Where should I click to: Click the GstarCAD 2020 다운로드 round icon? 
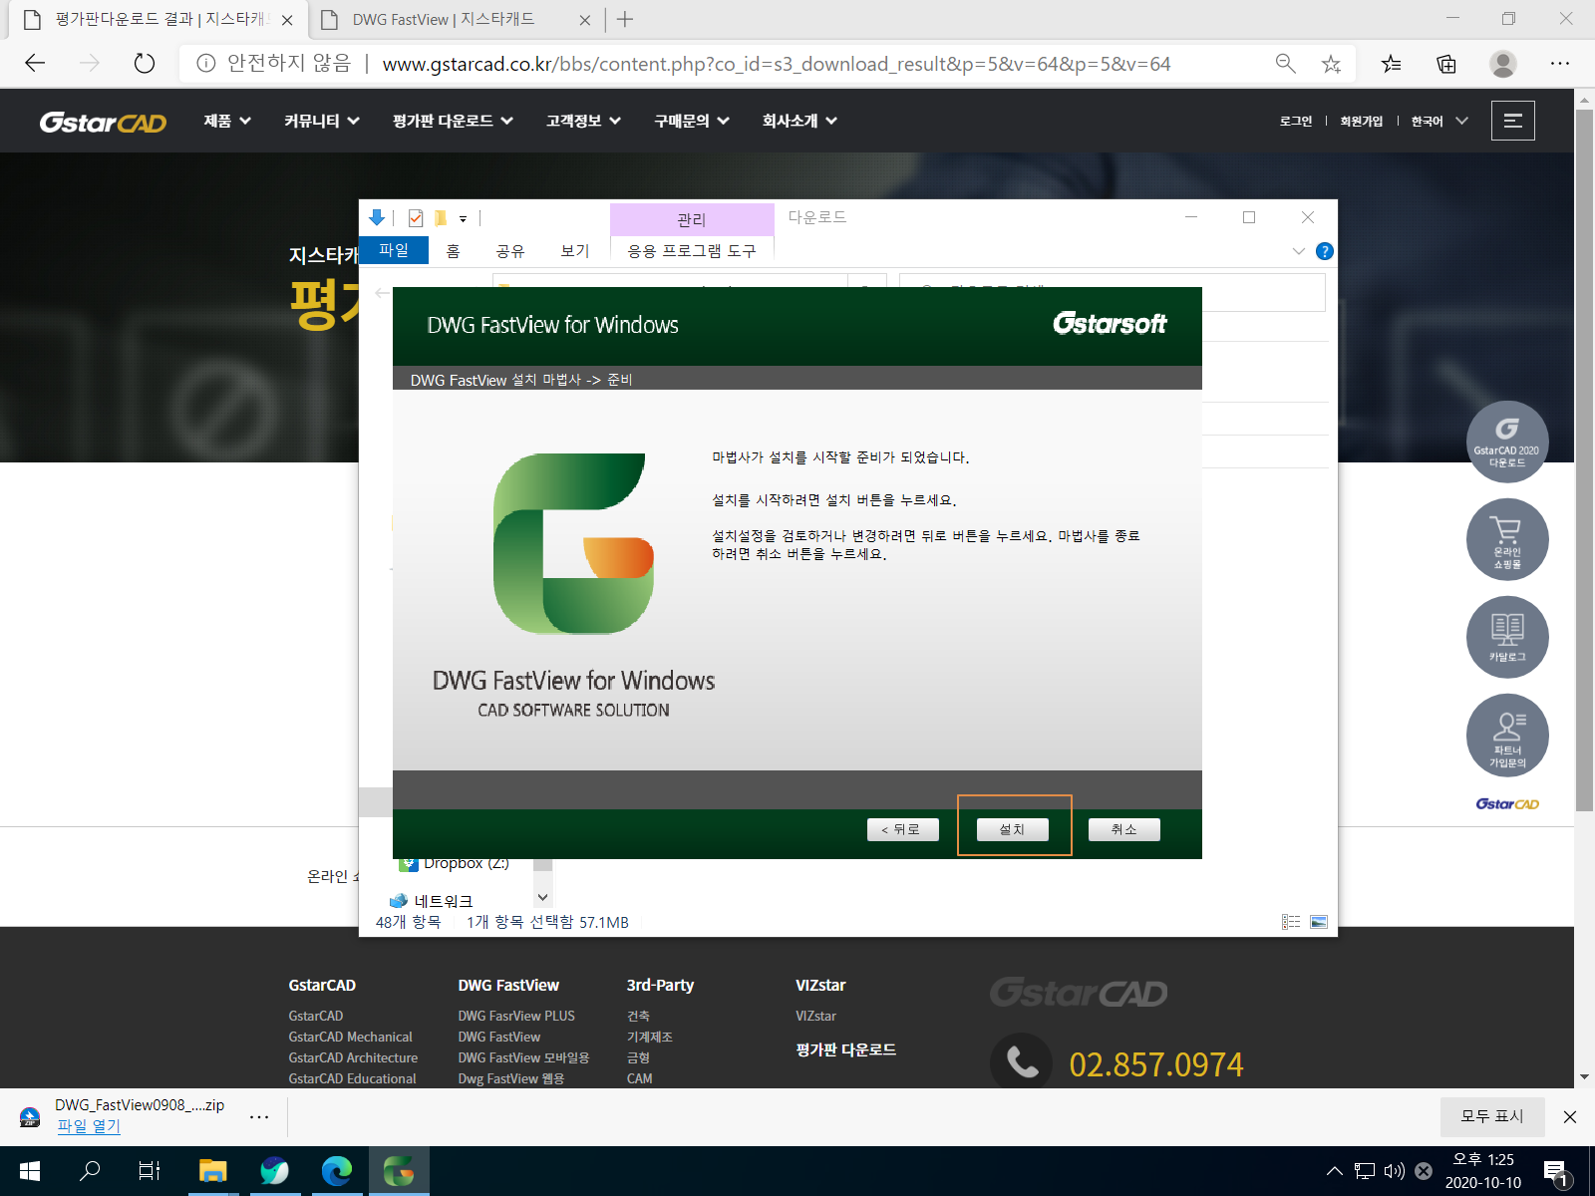(1507, 442)
